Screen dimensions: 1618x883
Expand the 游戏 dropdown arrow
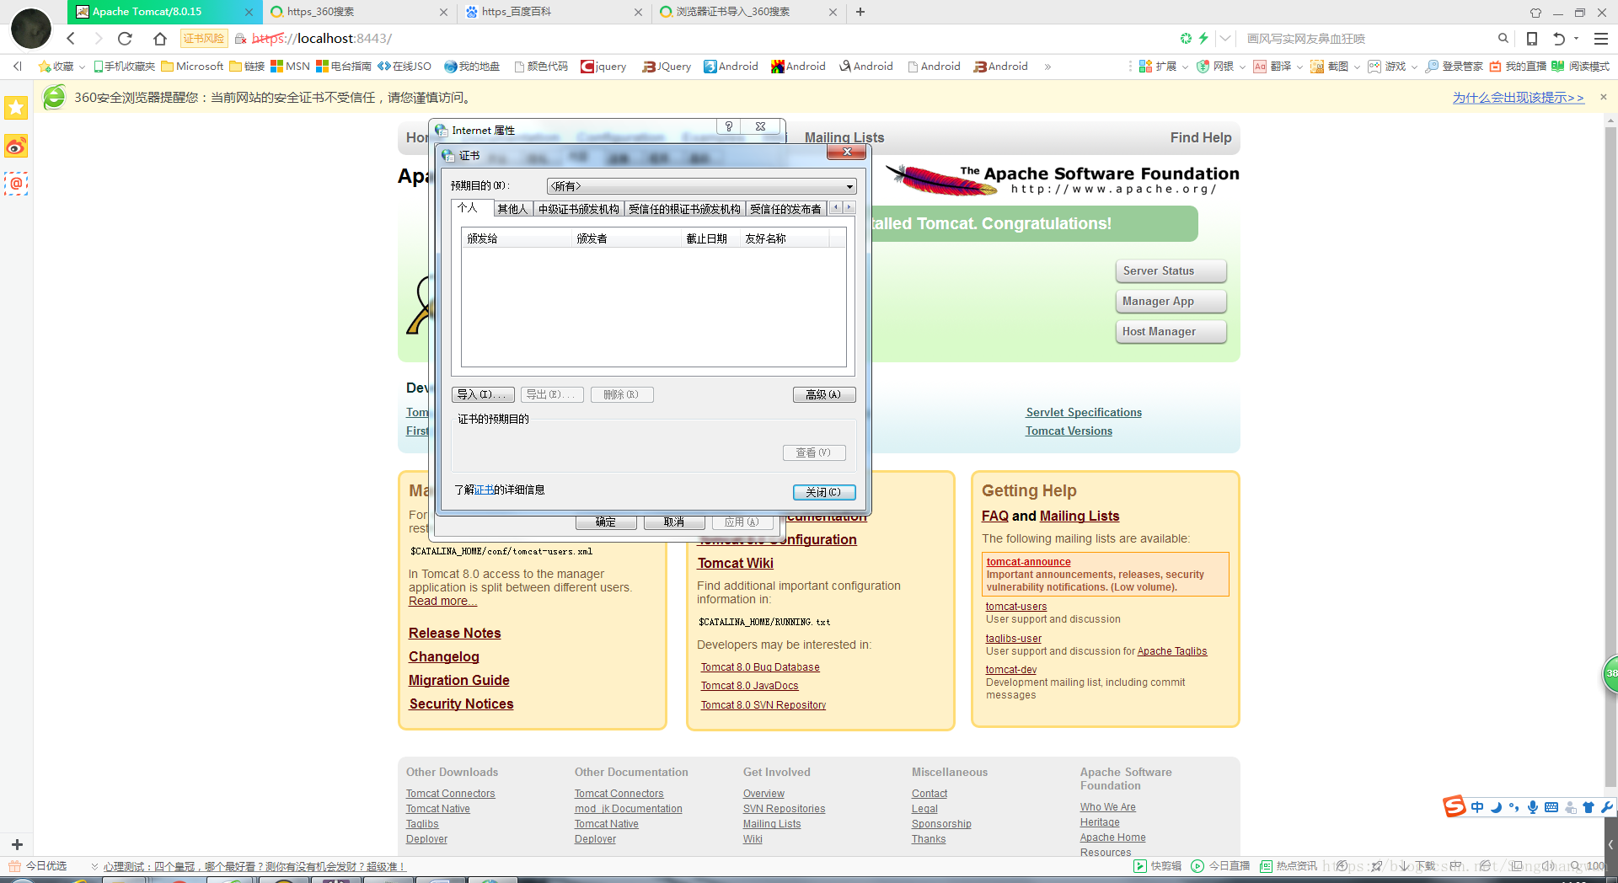[x=1414, y=67]
